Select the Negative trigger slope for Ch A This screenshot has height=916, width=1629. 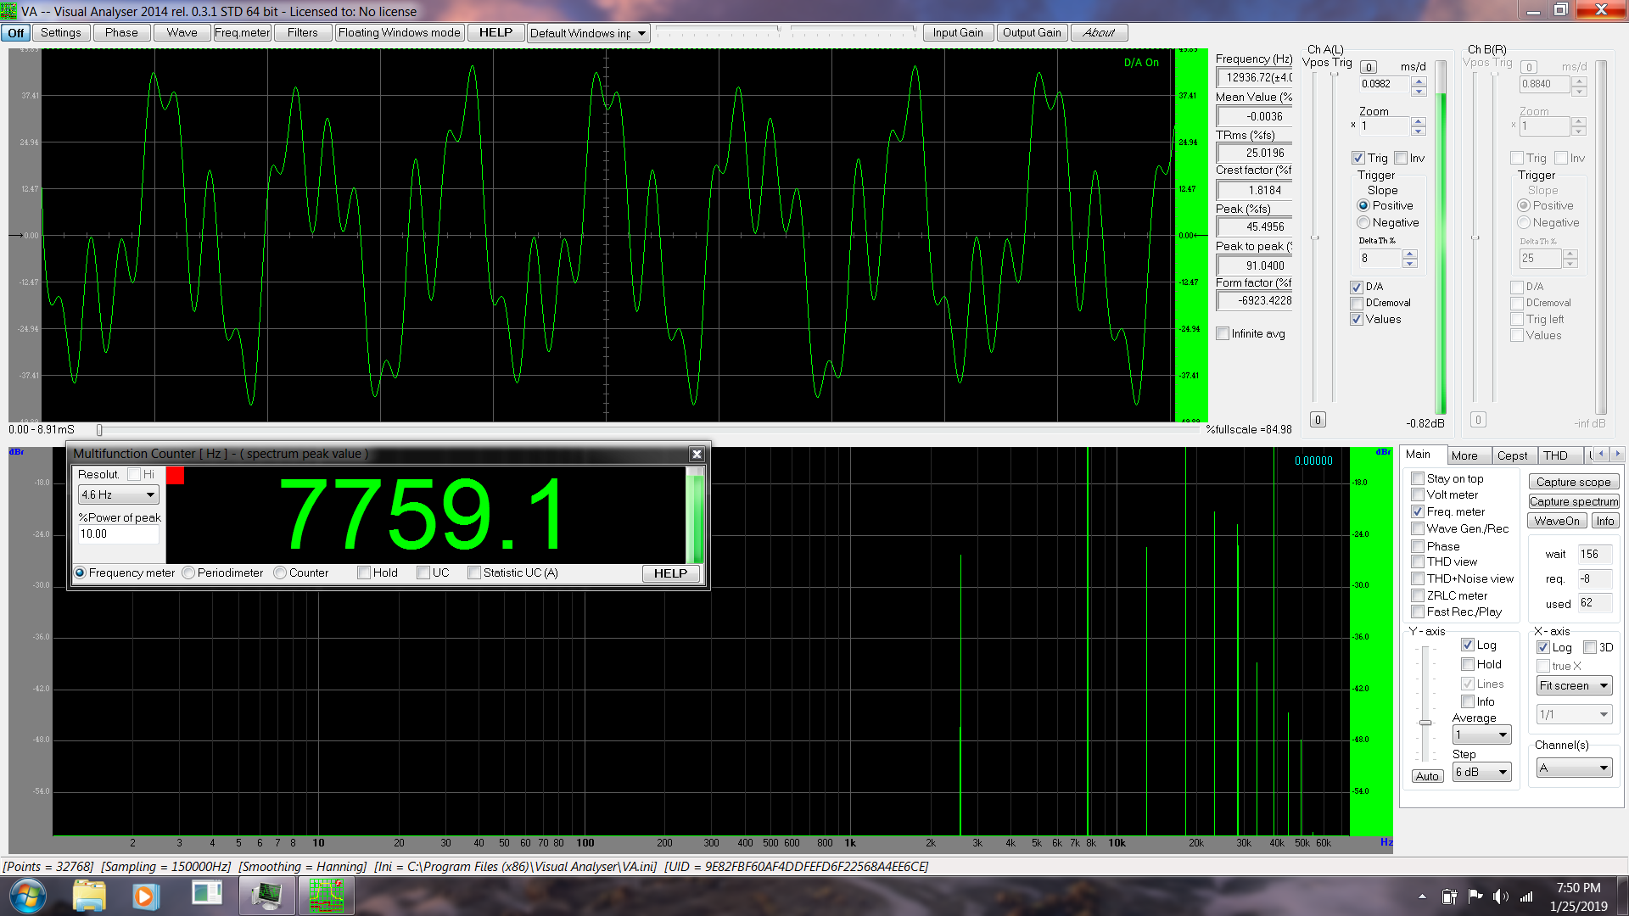pos(1363,222)
